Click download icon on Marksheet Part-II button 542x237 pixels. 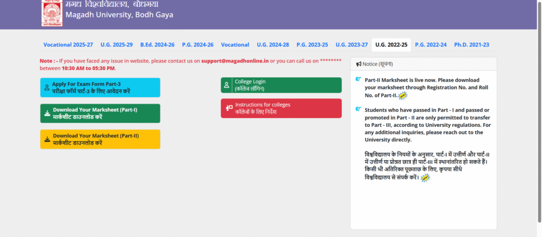pos(47,139)
